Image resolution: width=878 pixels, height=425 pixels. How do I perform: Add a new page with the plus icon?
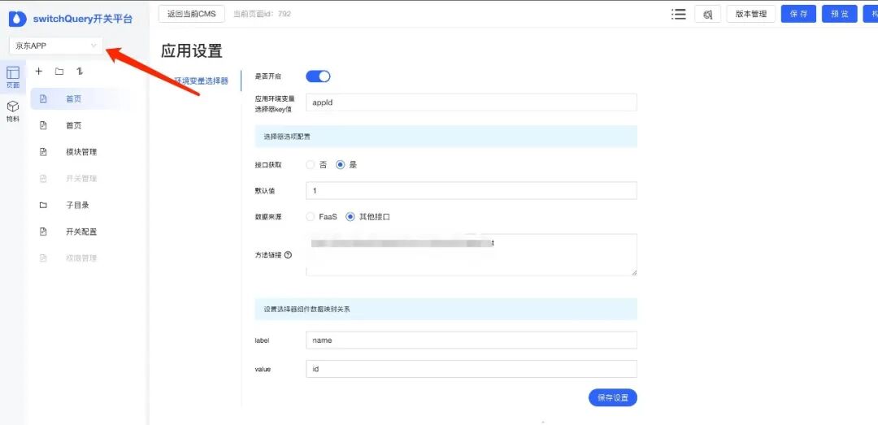[x=39, y=72]
